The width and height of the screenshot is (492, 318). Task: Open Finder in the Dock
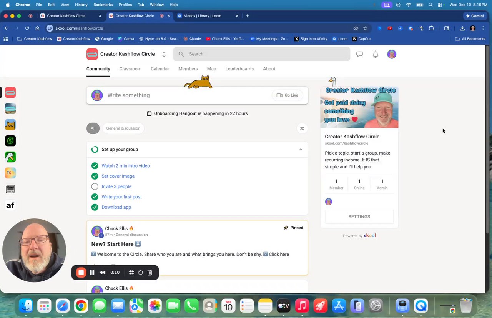(x=26, y=306)
